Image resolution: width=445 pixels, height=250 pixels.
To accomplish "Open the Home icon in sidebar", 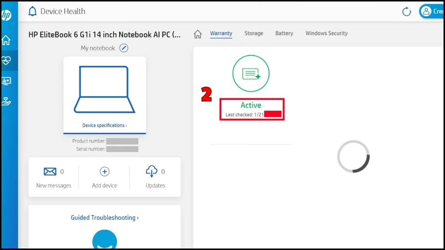I will (6, 40).
